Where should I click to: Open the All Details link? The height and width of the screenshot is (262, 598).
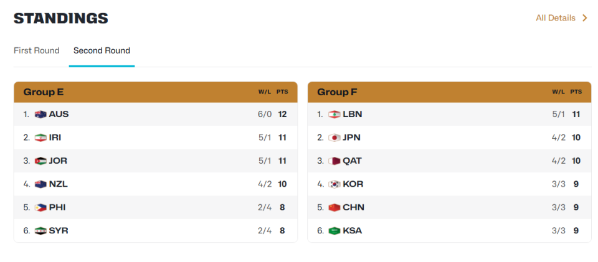[x=556, y=18]
